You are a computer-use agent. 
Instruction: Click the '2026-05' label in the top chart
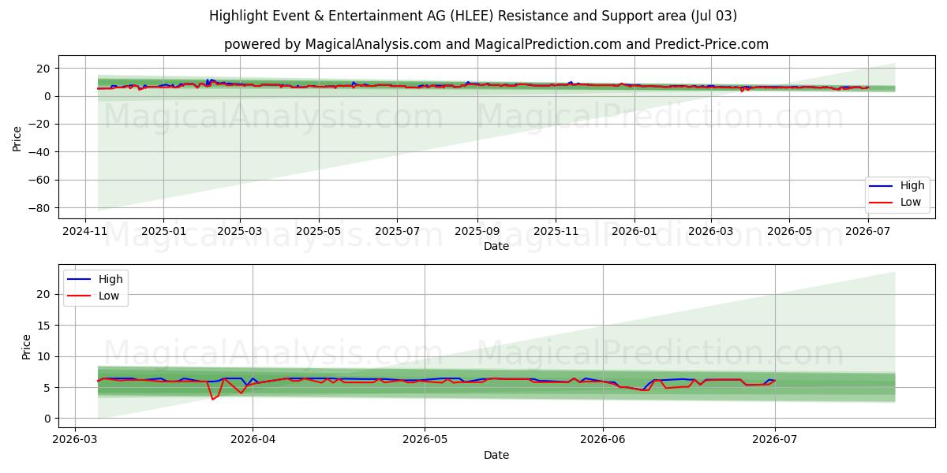pos(789,232)
